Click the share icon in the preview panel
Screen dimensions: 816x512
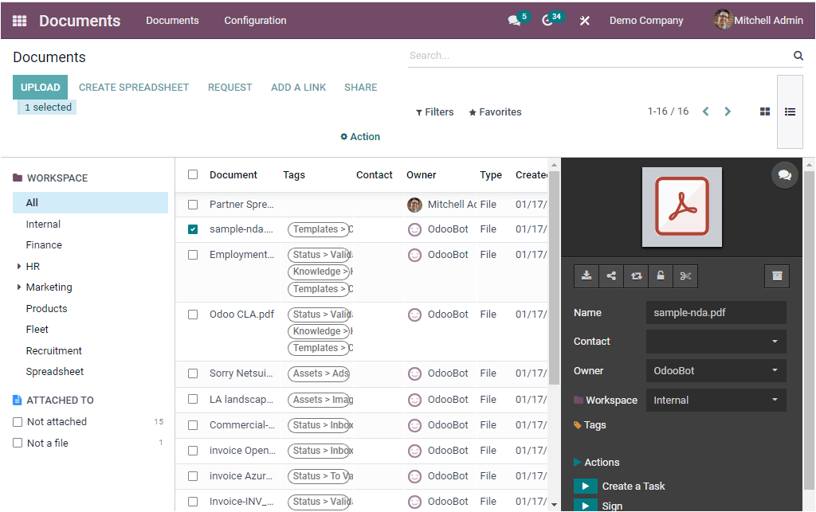[x=611, y=276]
